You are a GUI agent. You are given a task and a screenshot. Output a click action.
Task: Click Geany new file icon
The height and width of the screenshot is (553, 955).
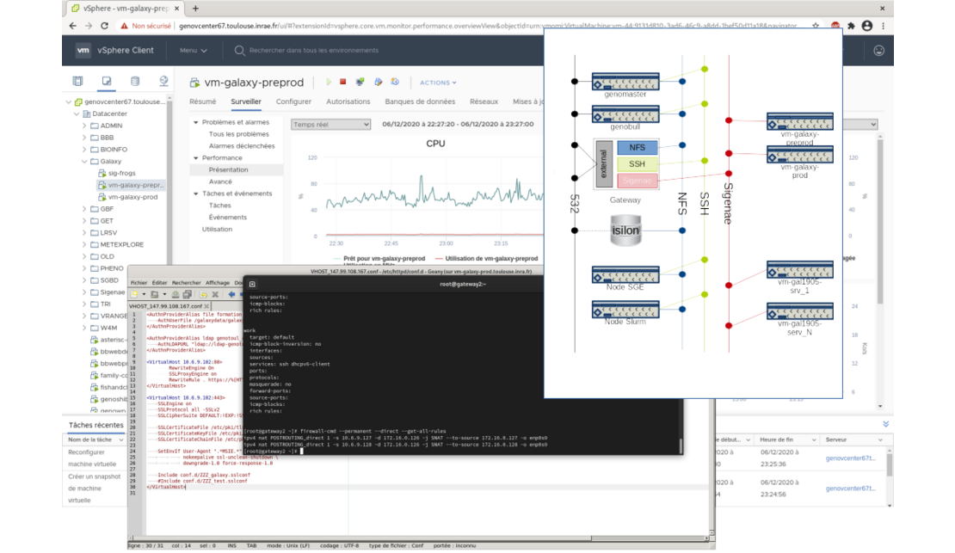point(135,294)
